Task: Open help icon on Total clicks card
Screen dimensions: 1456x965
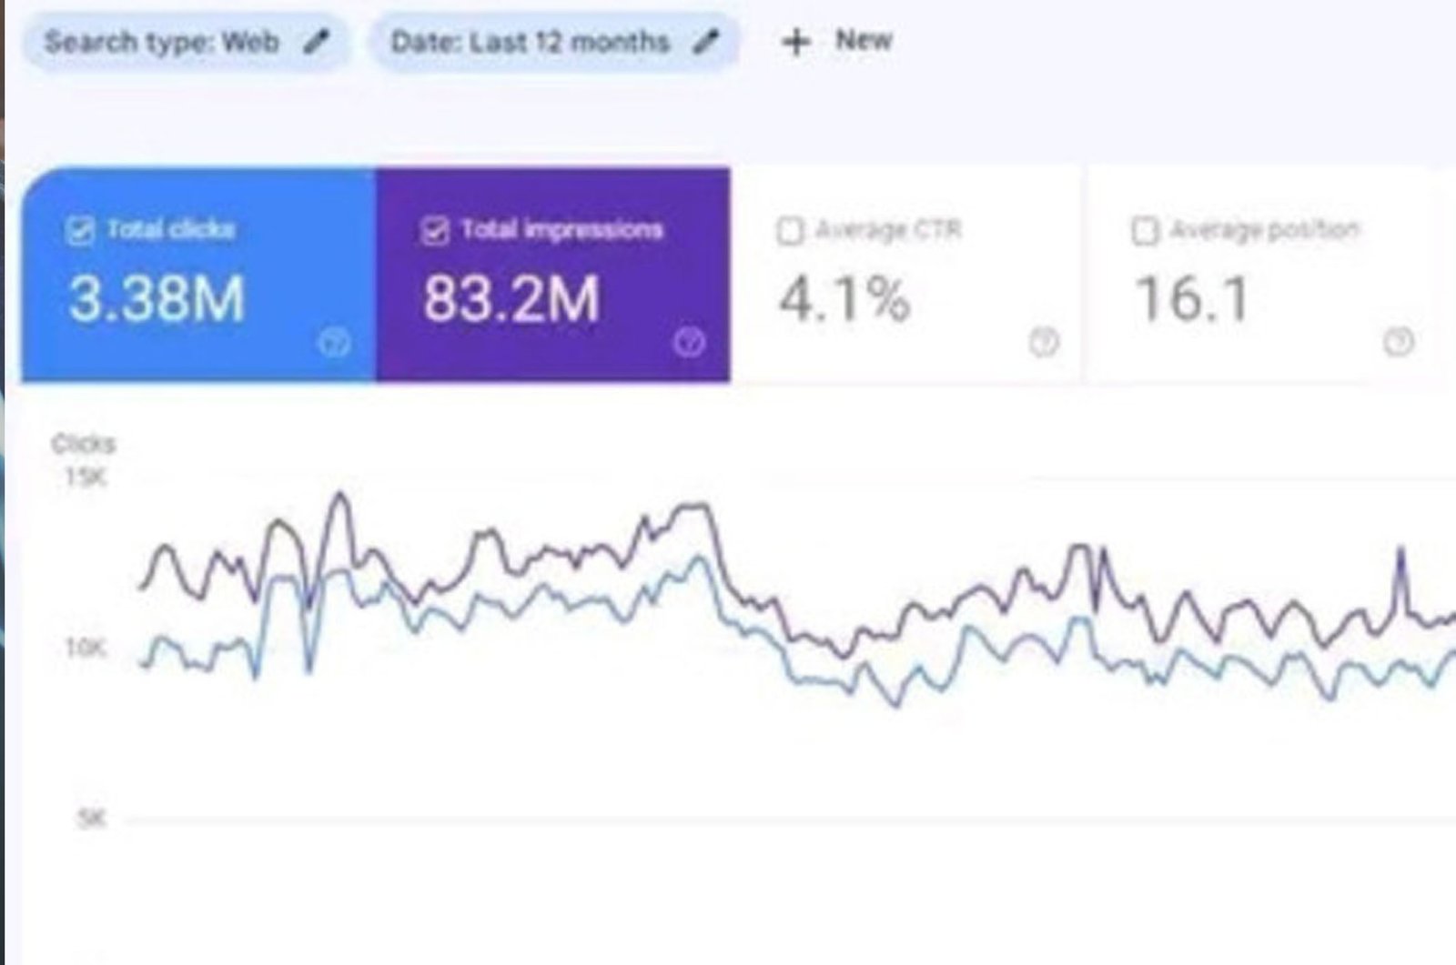Action: coord(335,343)
